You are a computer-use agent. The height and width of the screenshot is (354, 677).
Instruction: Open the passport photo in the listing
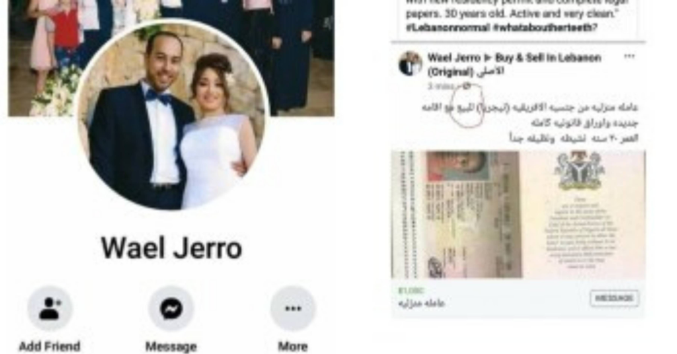(518, 215)
